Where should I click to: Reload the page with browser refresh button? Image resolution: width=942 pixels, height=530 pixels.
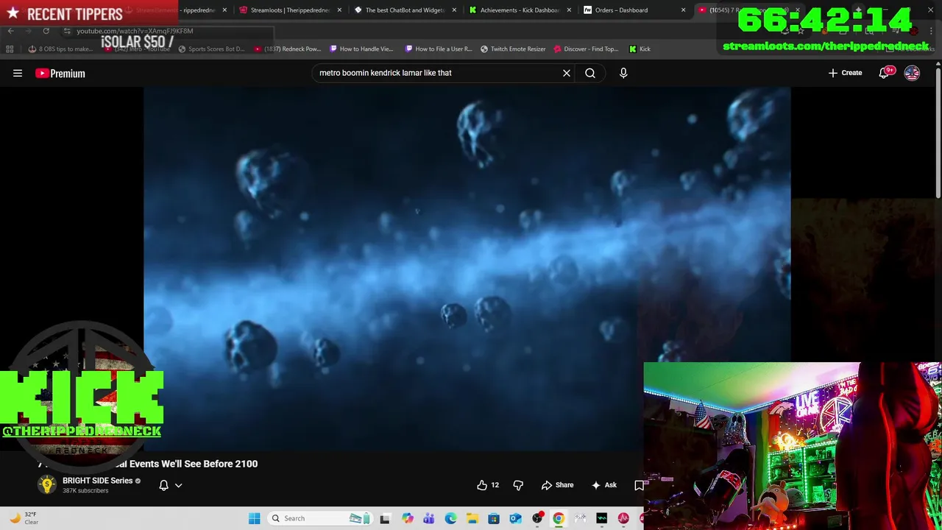[46, 31]
